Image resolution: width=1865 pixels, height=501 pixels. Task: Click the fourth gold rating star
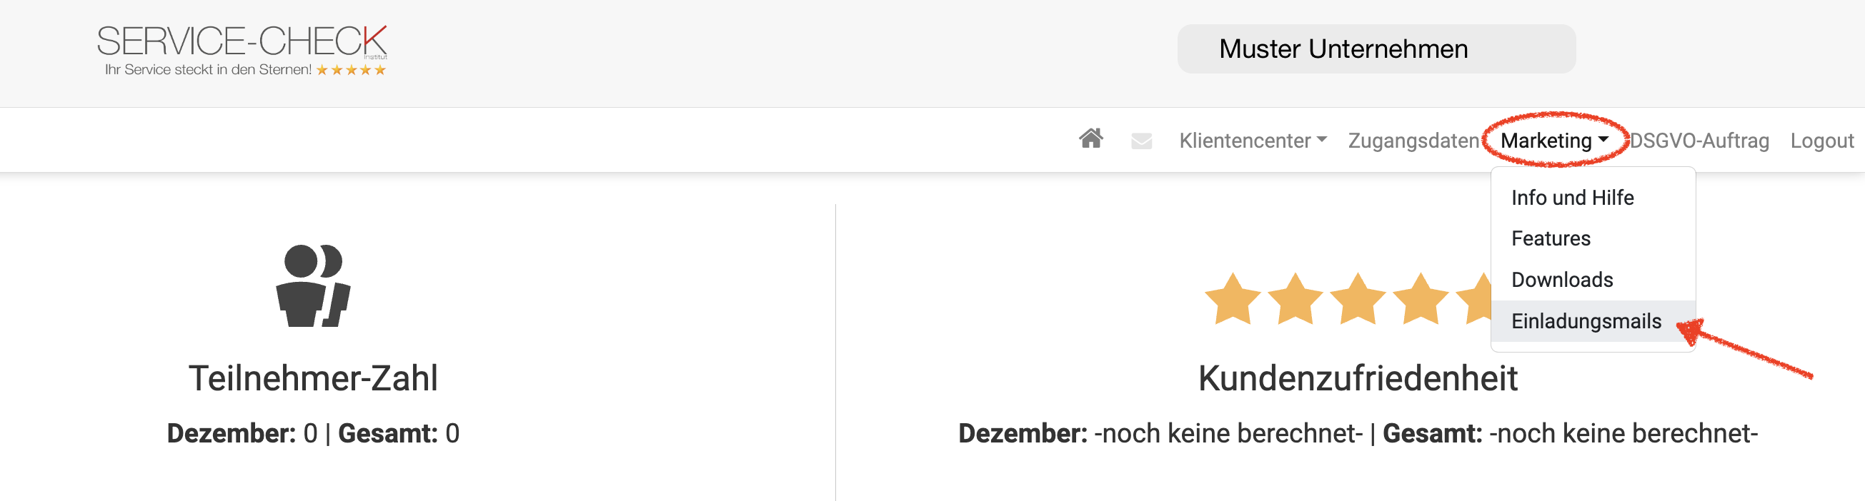pyautogui.click(x=1421, y=298)
